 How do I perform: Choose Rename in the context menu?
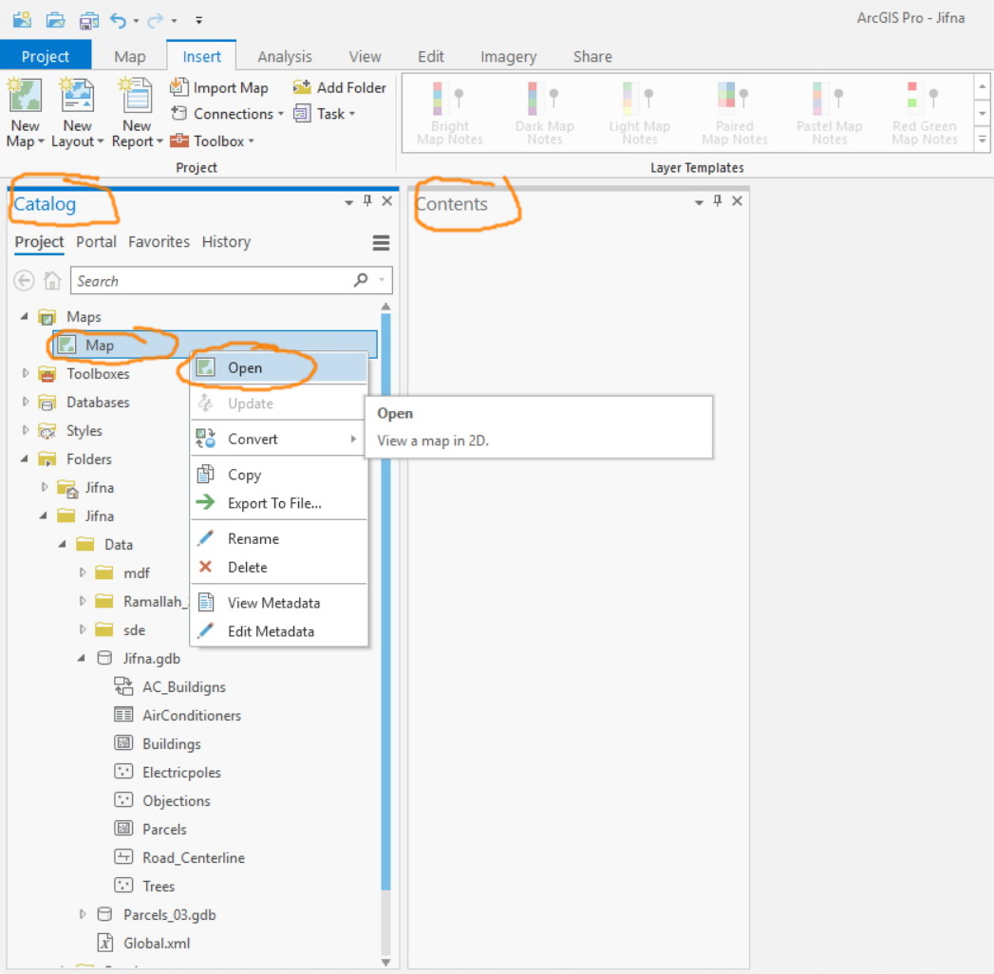(x=279, y=538)
